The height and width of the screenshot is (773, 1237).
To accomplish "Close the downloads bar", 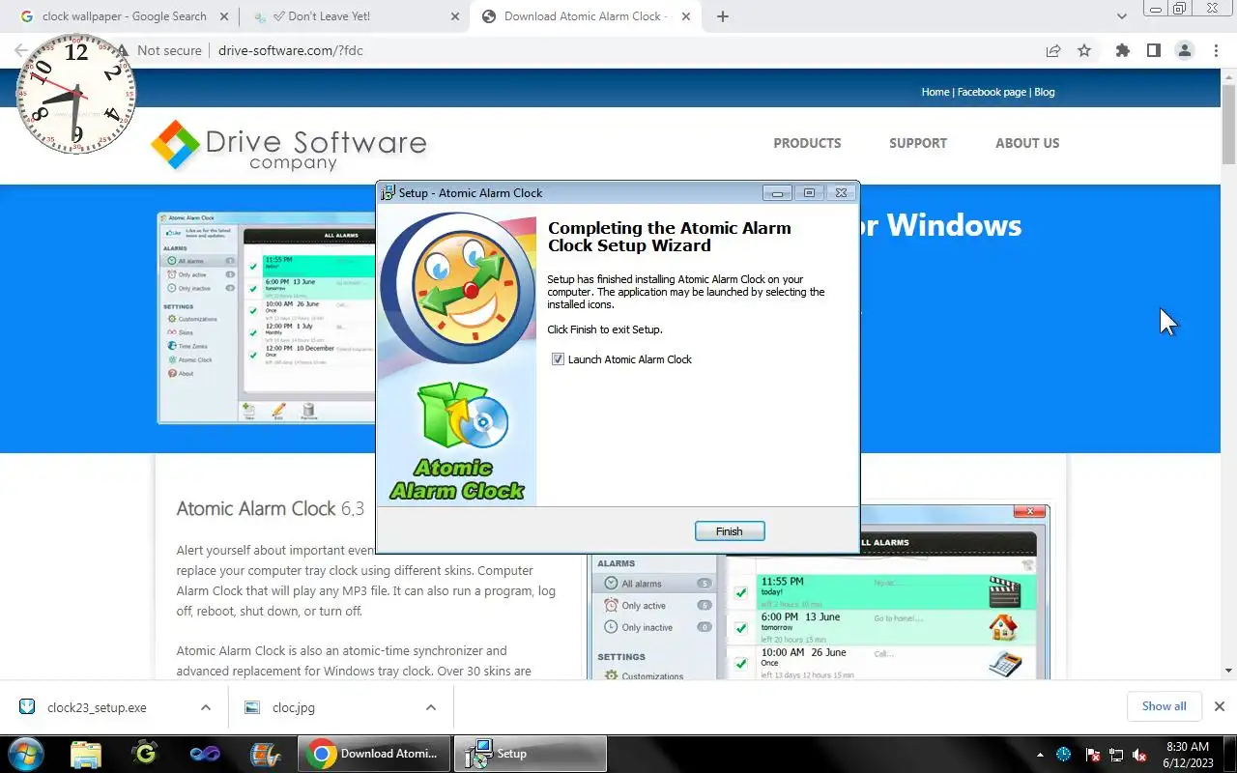I will click(1220, 706).
